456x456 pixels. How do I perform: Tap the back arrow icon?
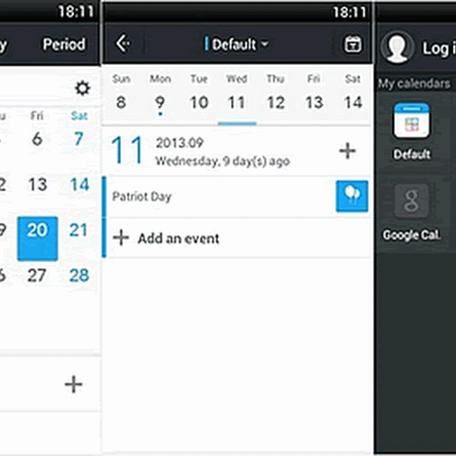pyautogui.click(x=123, y=43)
